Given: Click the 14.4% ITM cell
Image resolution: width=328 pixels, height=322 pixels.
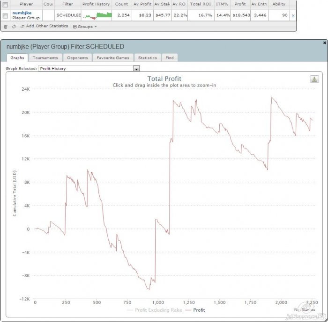Looking at the screenshot, I should pyautogui.click(x=223, y=15).
